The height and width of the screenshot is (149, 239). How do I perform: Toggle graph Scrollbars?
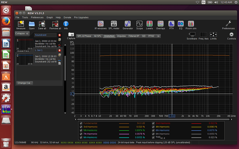point(192,36)
